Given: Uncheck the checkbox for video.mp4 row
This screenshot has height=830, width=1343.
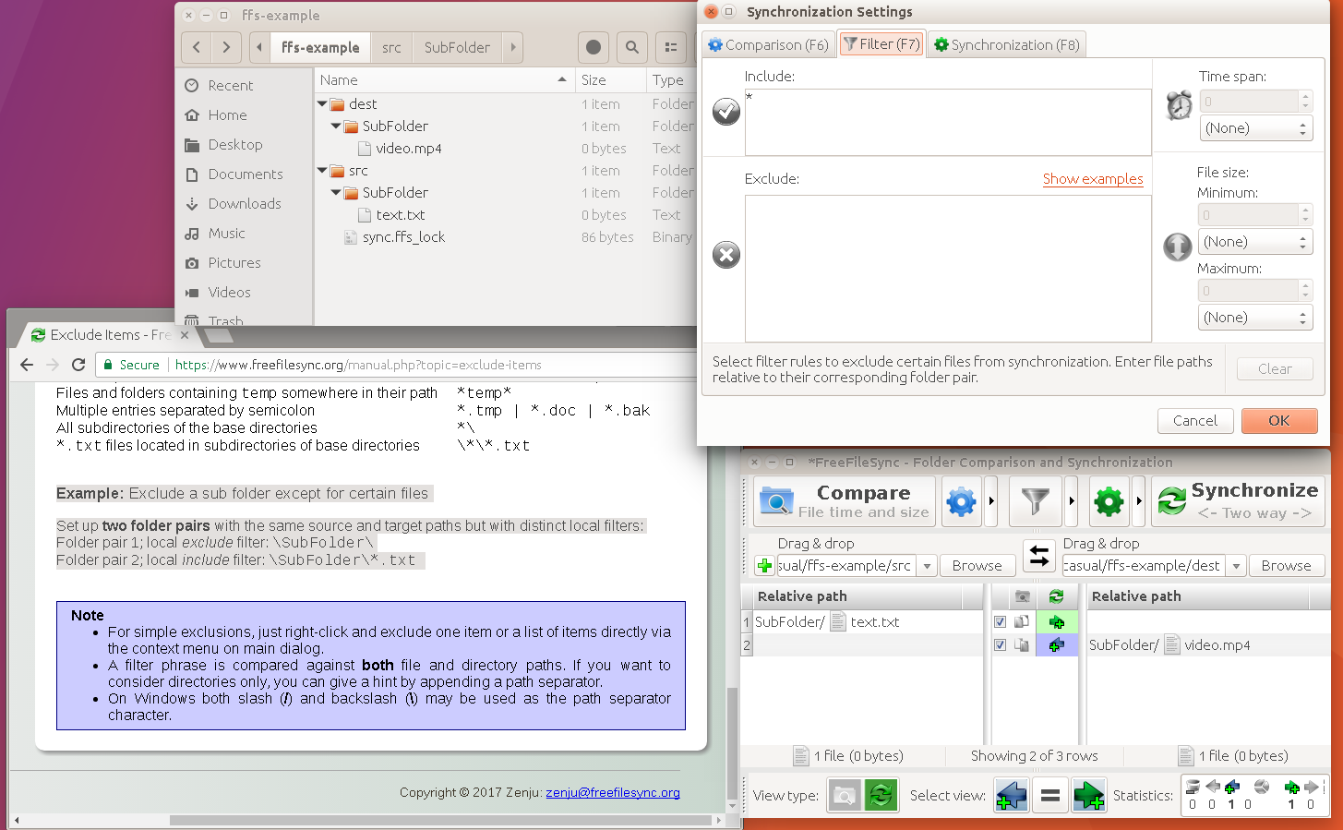Looking at the screenshot, I should [x=1000, y=644].
